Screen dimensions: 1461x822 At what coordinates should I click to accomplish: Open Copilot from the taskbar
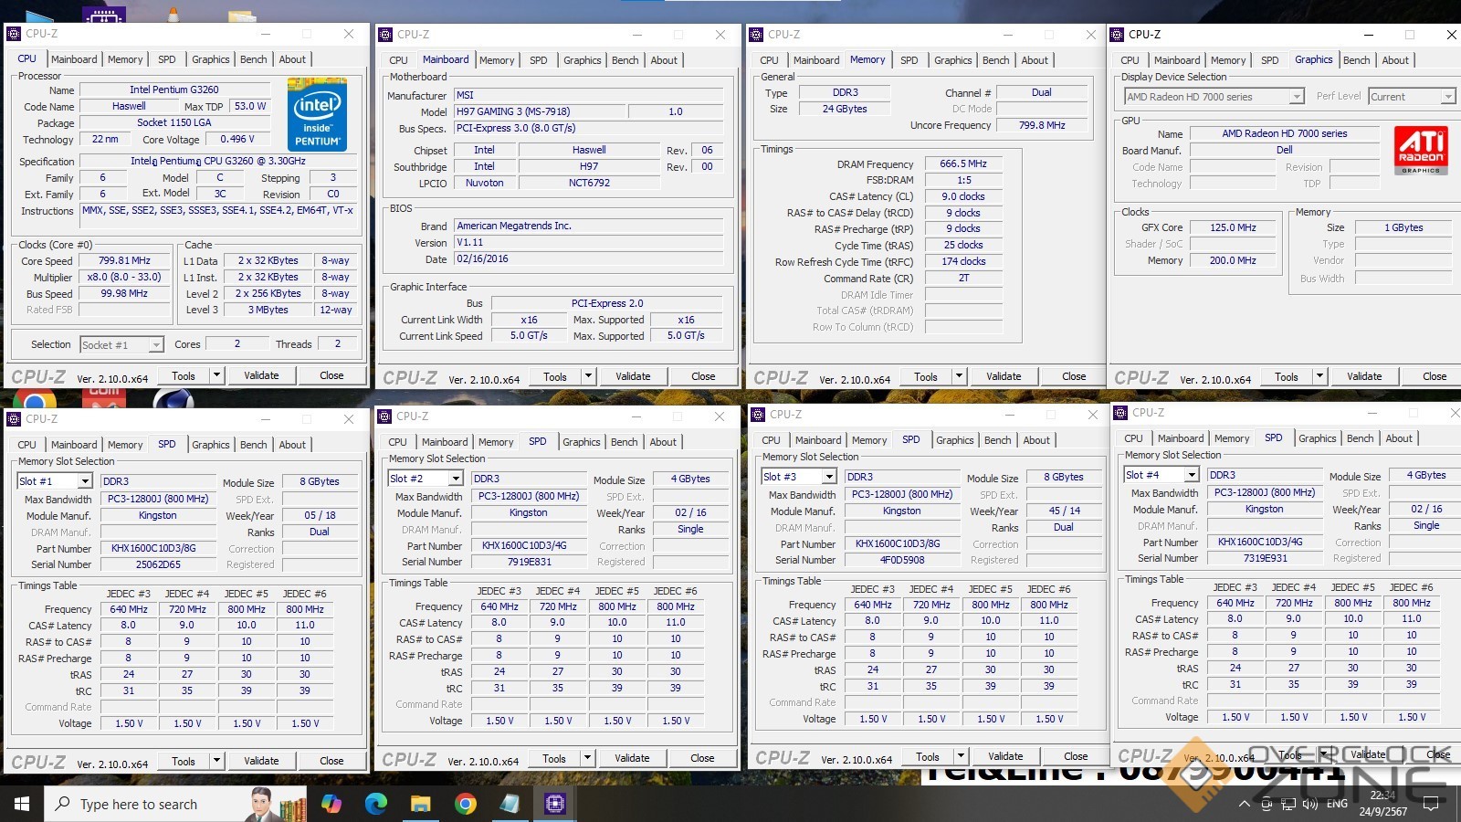click(331, 804)
